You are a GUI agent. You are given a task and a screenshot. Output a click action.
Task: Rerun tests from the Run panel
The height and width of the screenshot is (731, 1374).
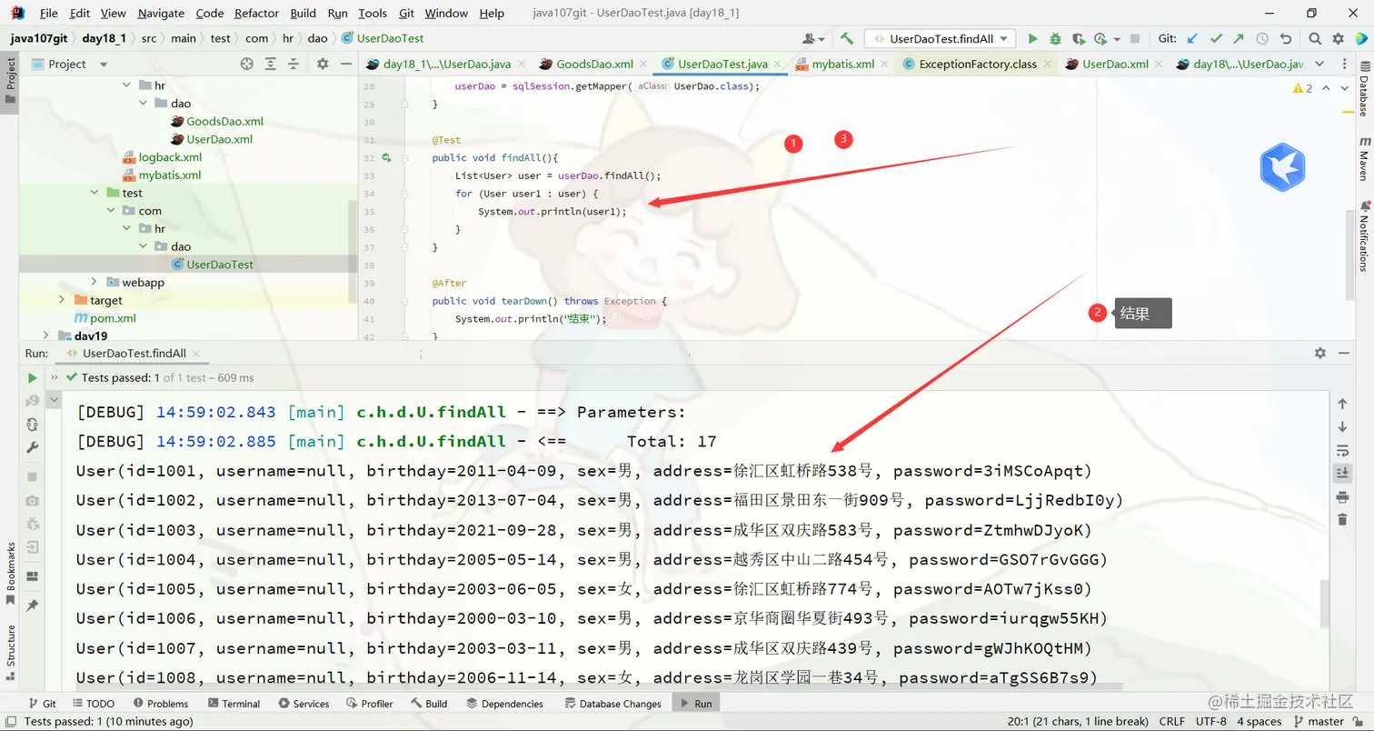click(x=33, y=377)
